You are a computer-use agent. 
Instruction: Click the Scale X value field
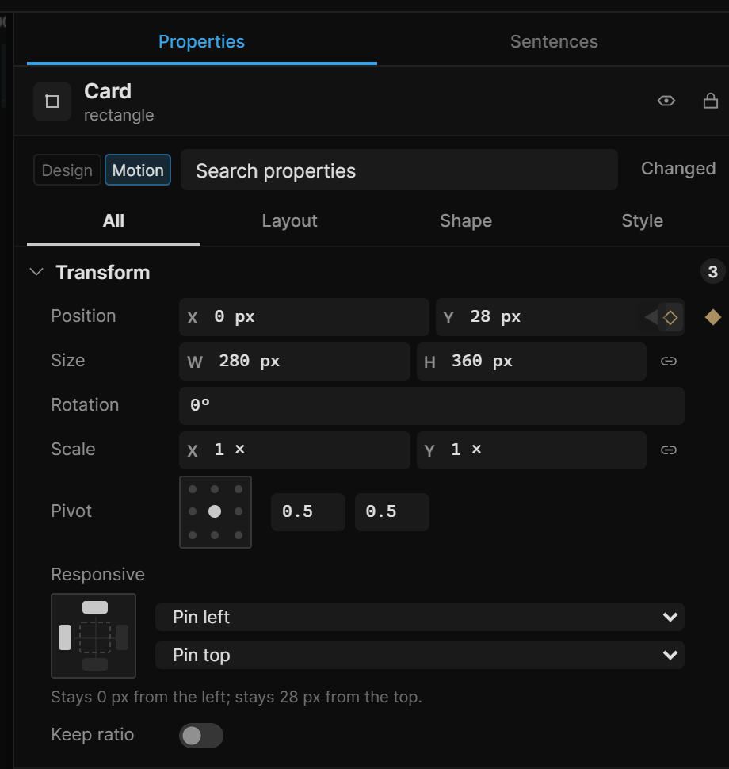294,450
